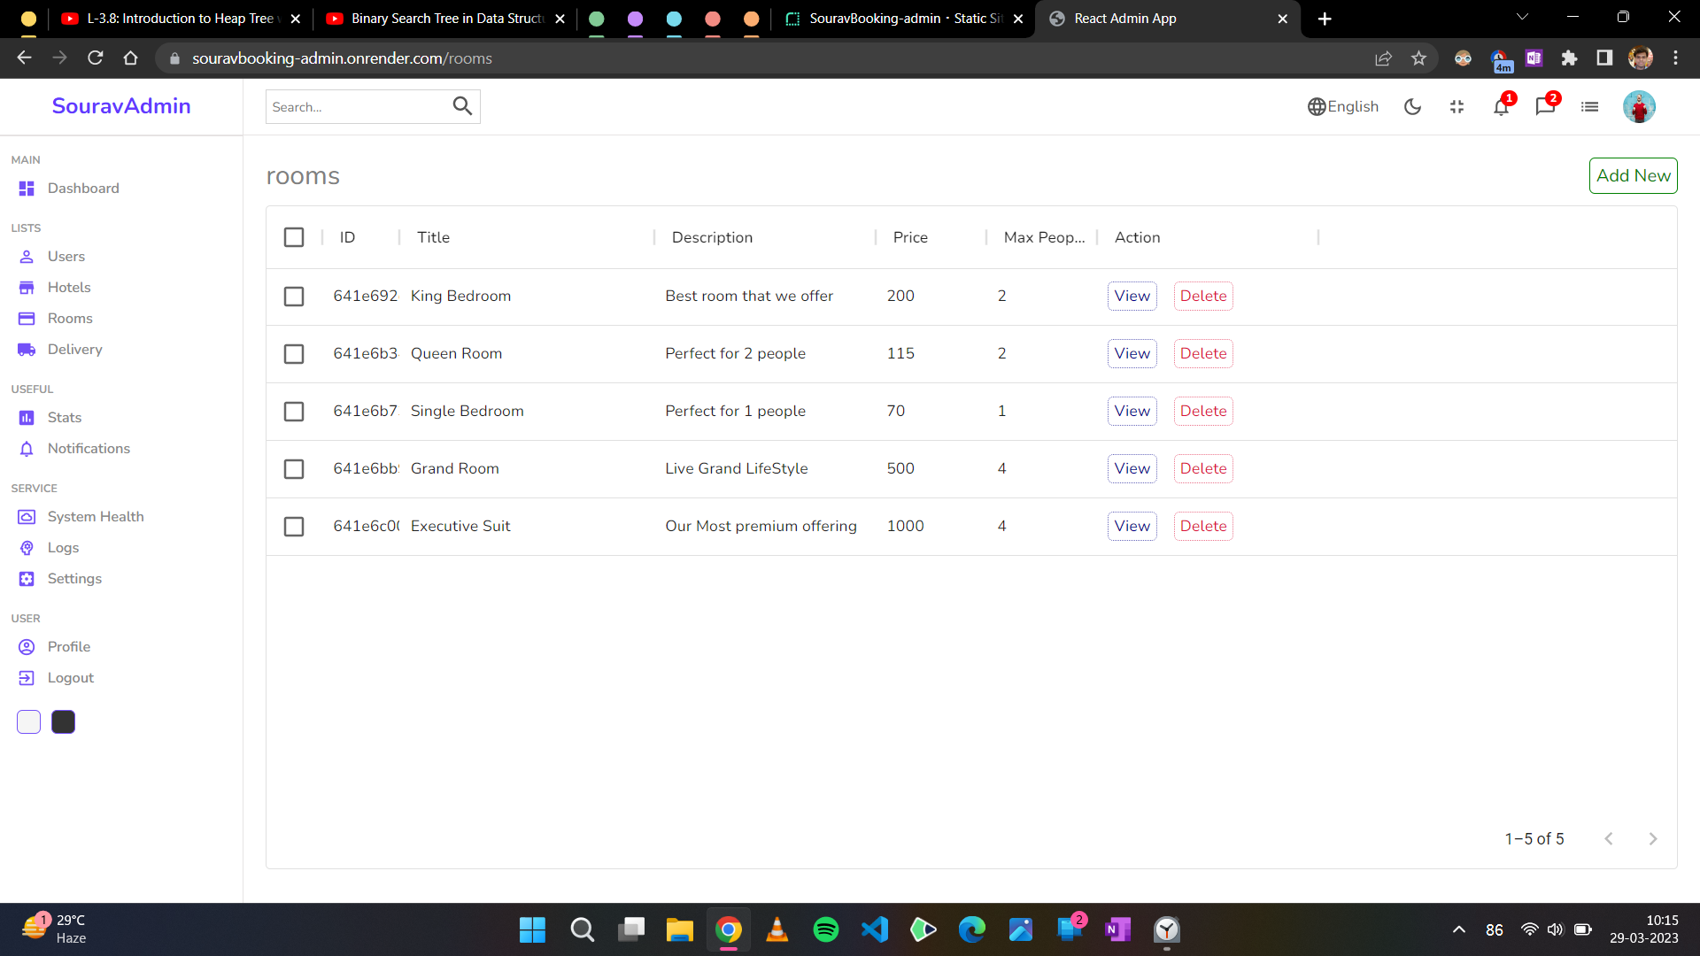1700x956 pixels.
Task: Select the light theme color swatch
Action: click(x=28, y=722)
